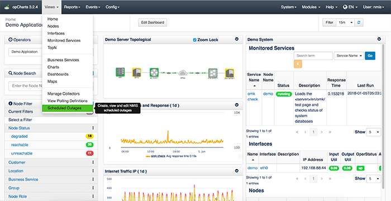The width and height of the screenshot is (391, 201).
Task: Collapse the Demo System panel chevron
Action: pos(379,39)
